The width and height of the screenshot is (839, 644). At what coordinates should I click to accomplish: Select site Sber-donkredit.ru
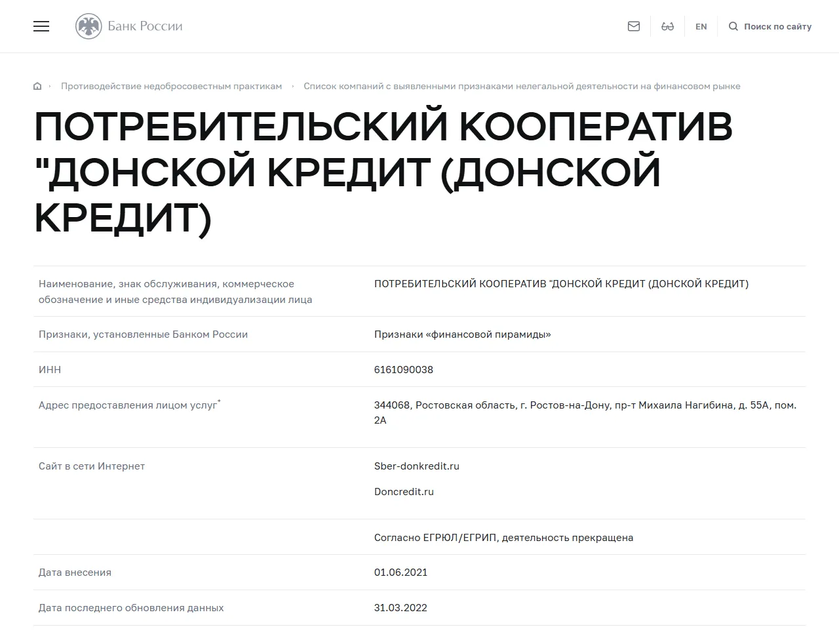click(x=417, y=466)
